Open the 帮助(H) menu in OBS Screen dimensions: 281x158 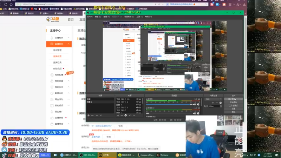coord(148,17)
